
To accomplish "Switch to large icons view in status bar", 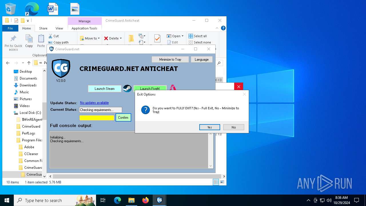I will click(222, 182).
